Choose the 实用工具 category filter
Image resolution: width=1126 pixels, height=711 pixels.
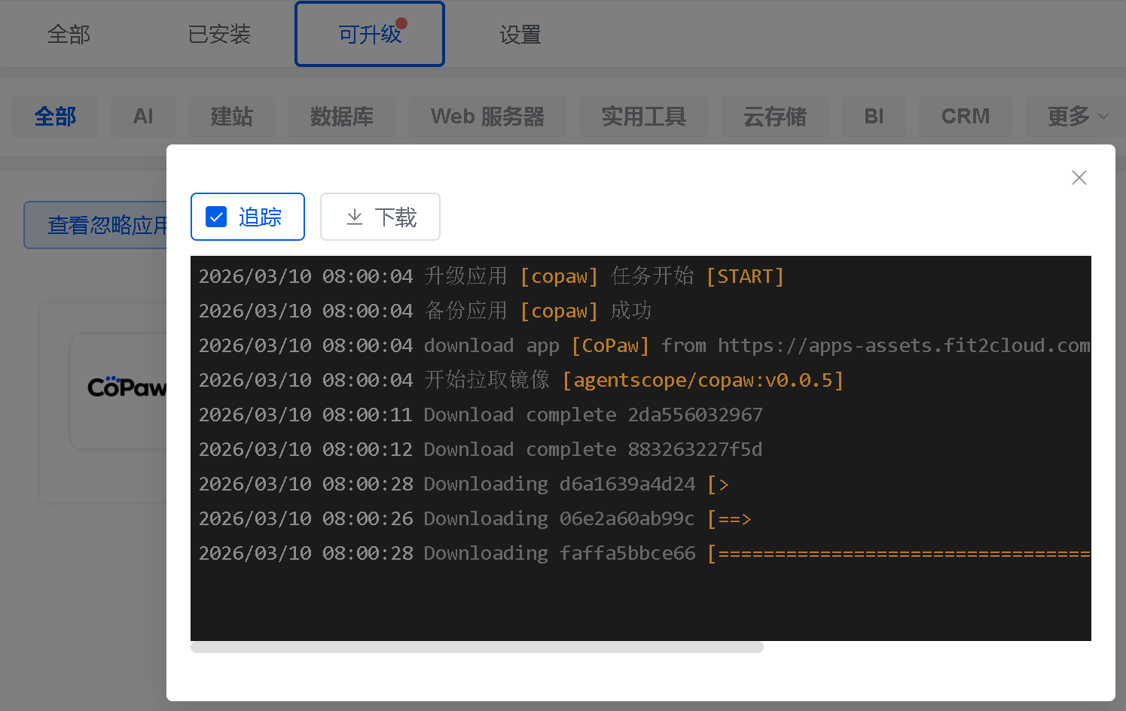[643, 117]
